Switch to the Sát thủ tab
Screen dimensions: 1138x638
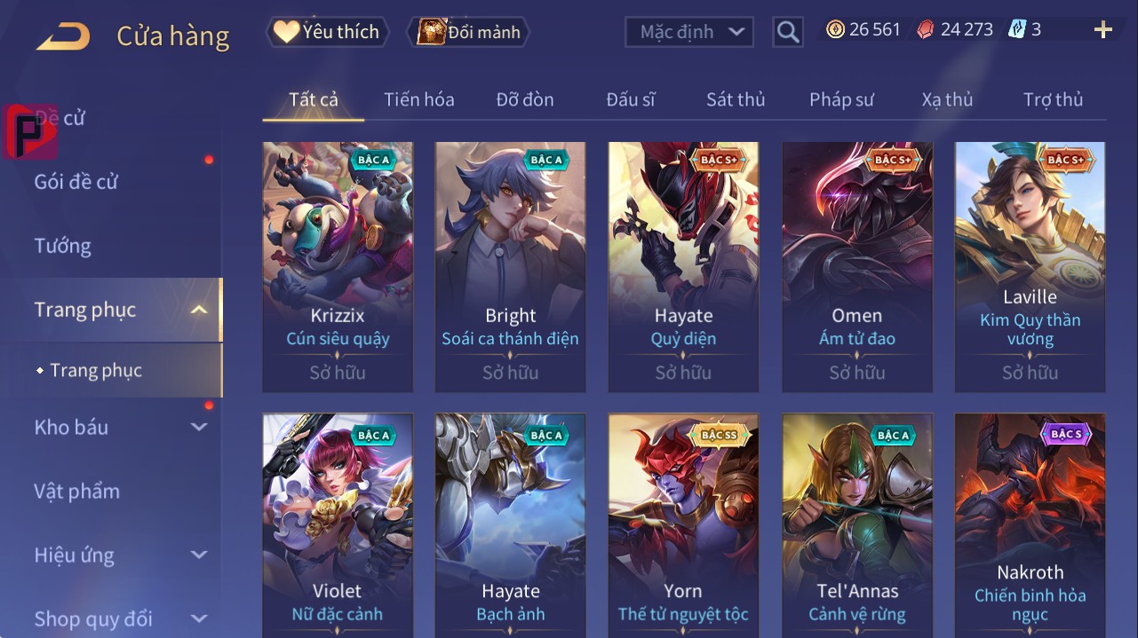736,99
